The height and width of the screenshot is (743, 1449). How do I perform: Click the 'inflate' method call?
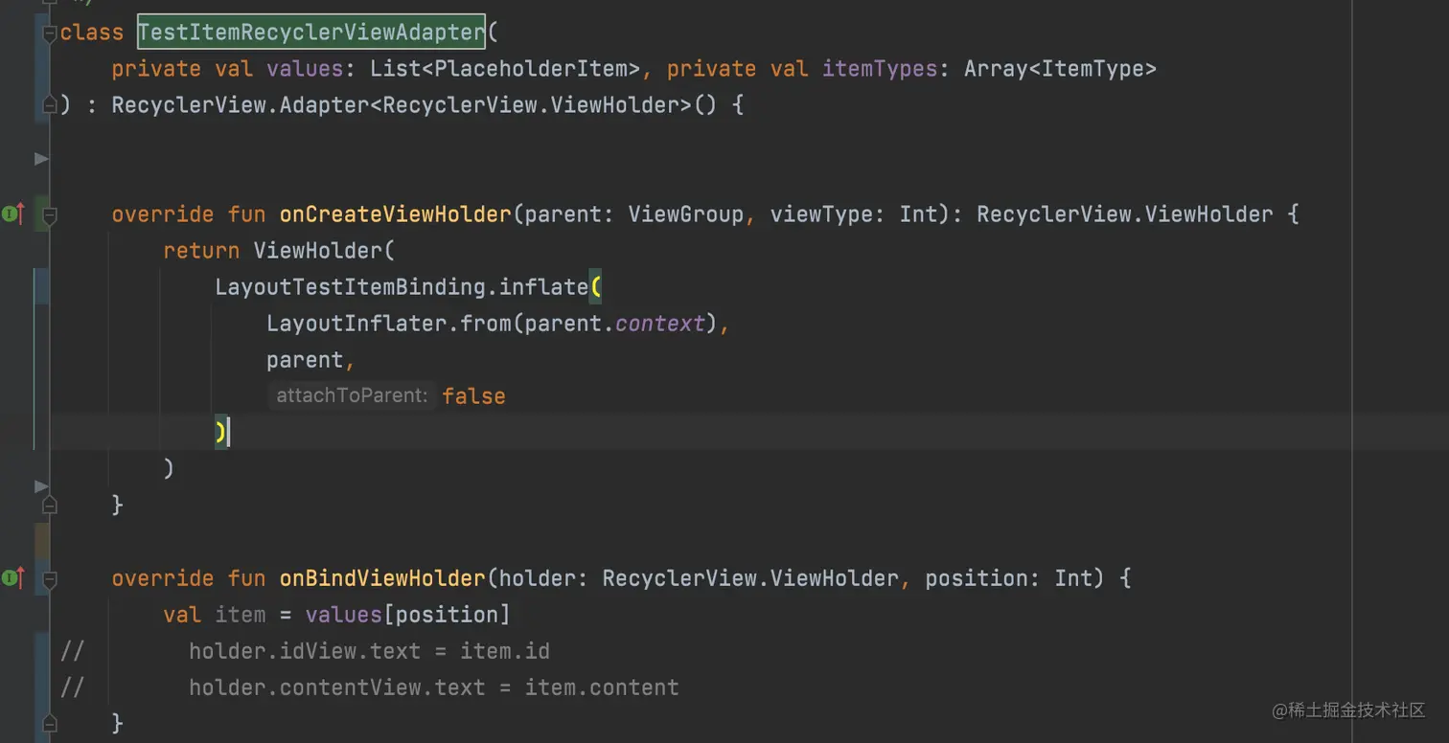point(543,287)
